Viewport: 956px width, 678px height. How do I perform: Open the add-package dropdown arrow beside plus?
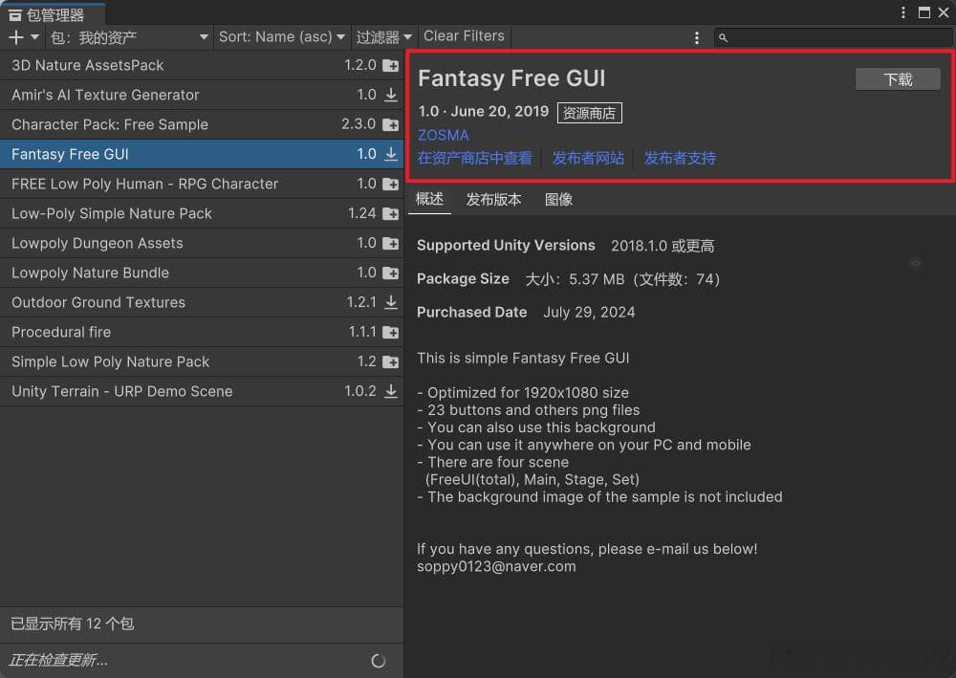point(34,38)
